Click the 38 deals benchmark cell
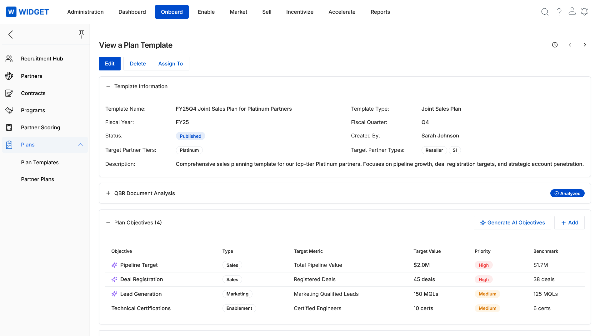The image size is (600, 336). [544, 279]
